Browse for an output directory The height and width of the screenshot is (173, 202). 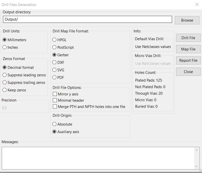187,20
